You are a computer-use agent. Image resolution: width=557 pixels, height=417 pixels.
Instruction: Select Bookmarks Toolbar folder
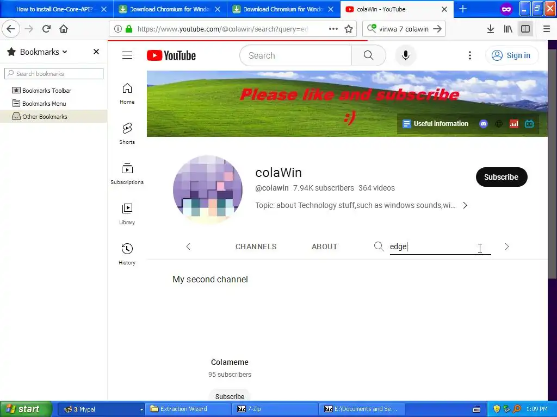tap(47, 91)
